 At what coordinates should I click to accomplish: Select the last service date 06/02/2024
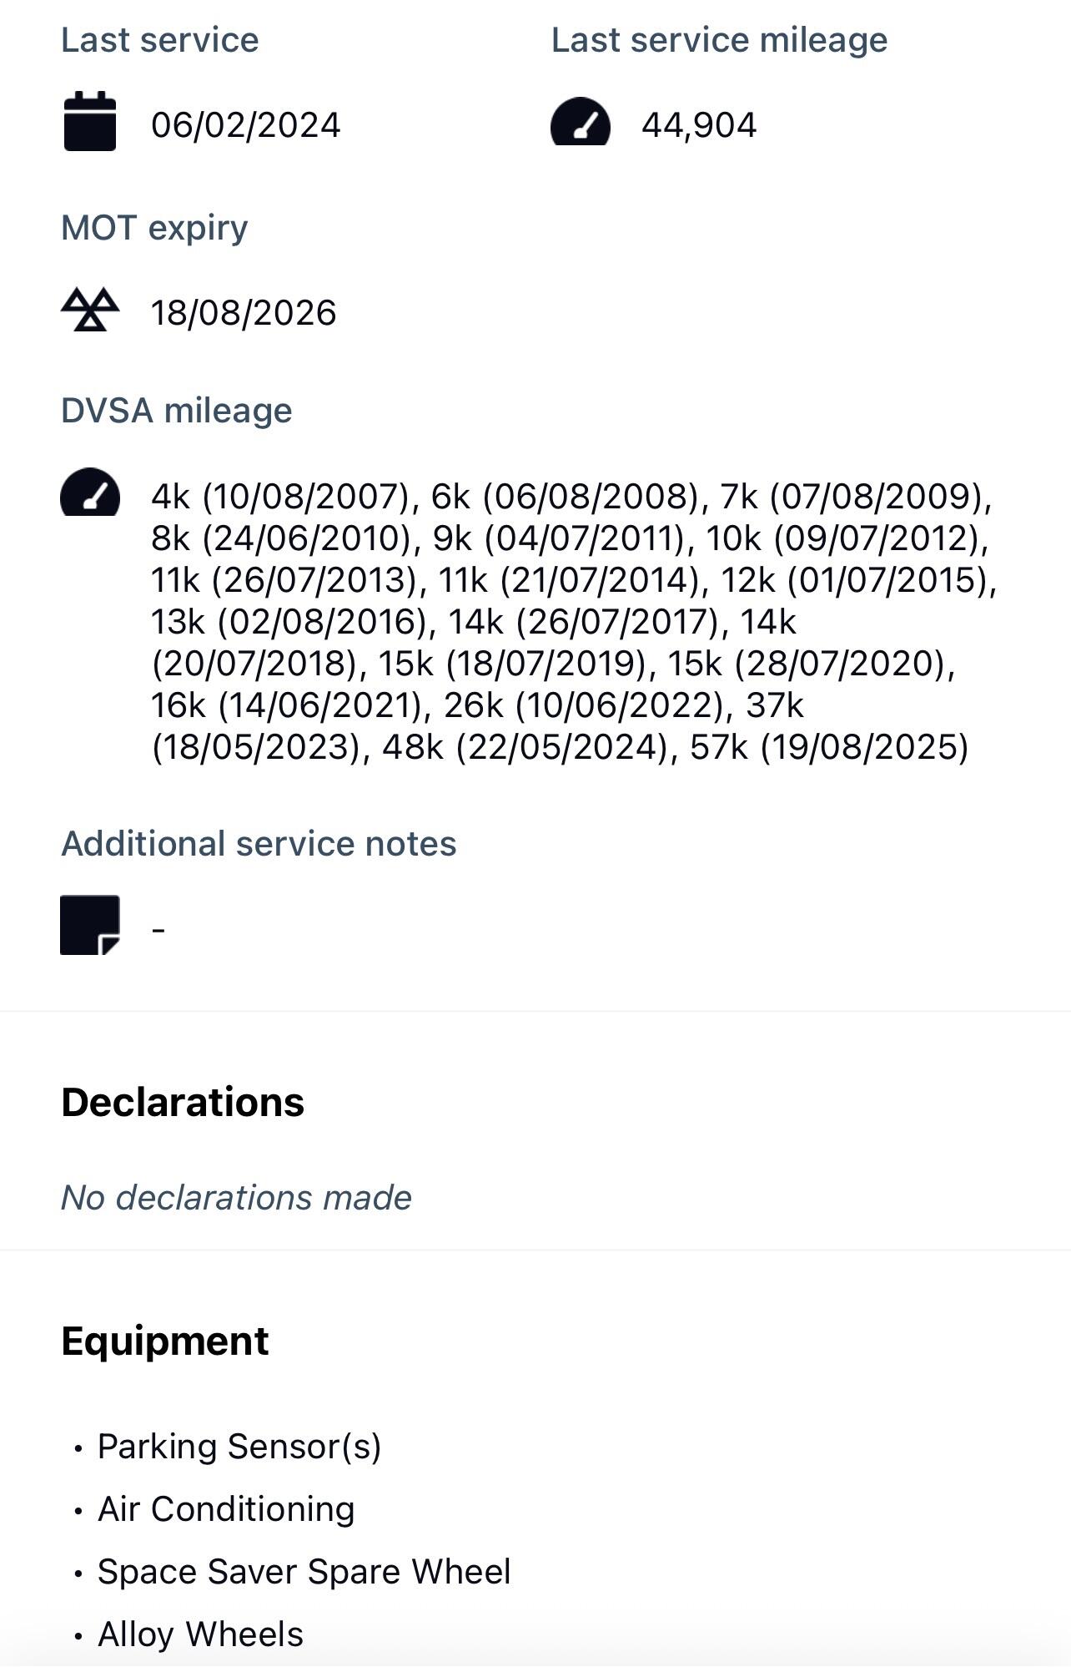(x=246, y=125)
